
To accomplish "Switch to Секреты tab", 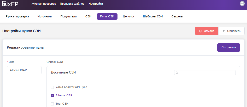I will [x=177, y=16].
